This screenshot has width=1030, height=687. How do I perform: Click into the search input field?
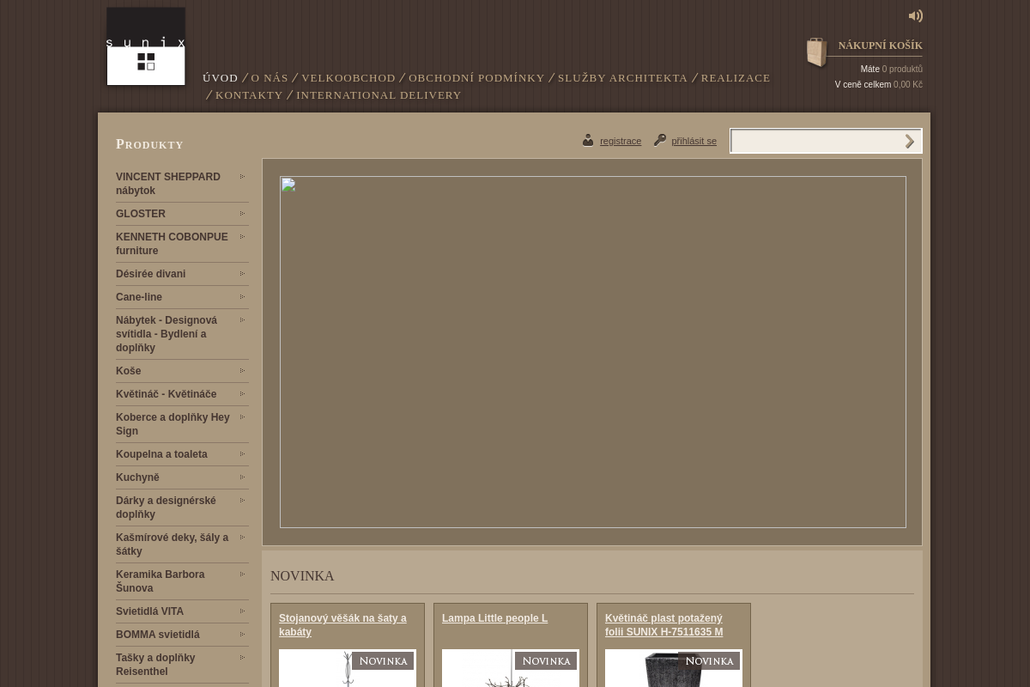(814, 141)
